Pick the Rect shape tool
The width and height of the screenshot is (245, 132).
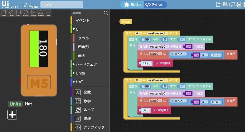point(18,13)
